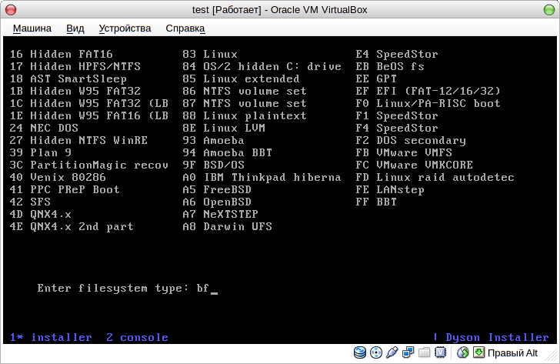560x364 pixels.
Task: Click '86 NTFS volume set' entry
Action: pos(245,91)
